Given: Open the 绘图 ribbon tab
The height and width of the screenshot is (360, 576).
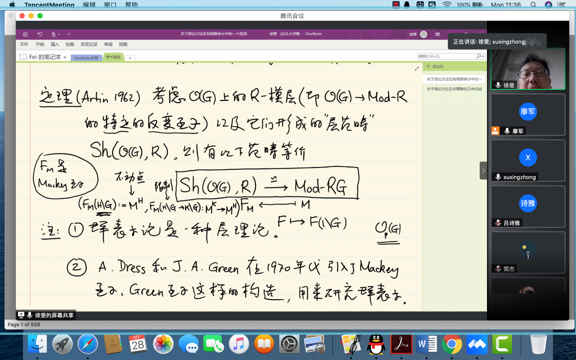Looking at the screenshot, I should coord(70,44).
